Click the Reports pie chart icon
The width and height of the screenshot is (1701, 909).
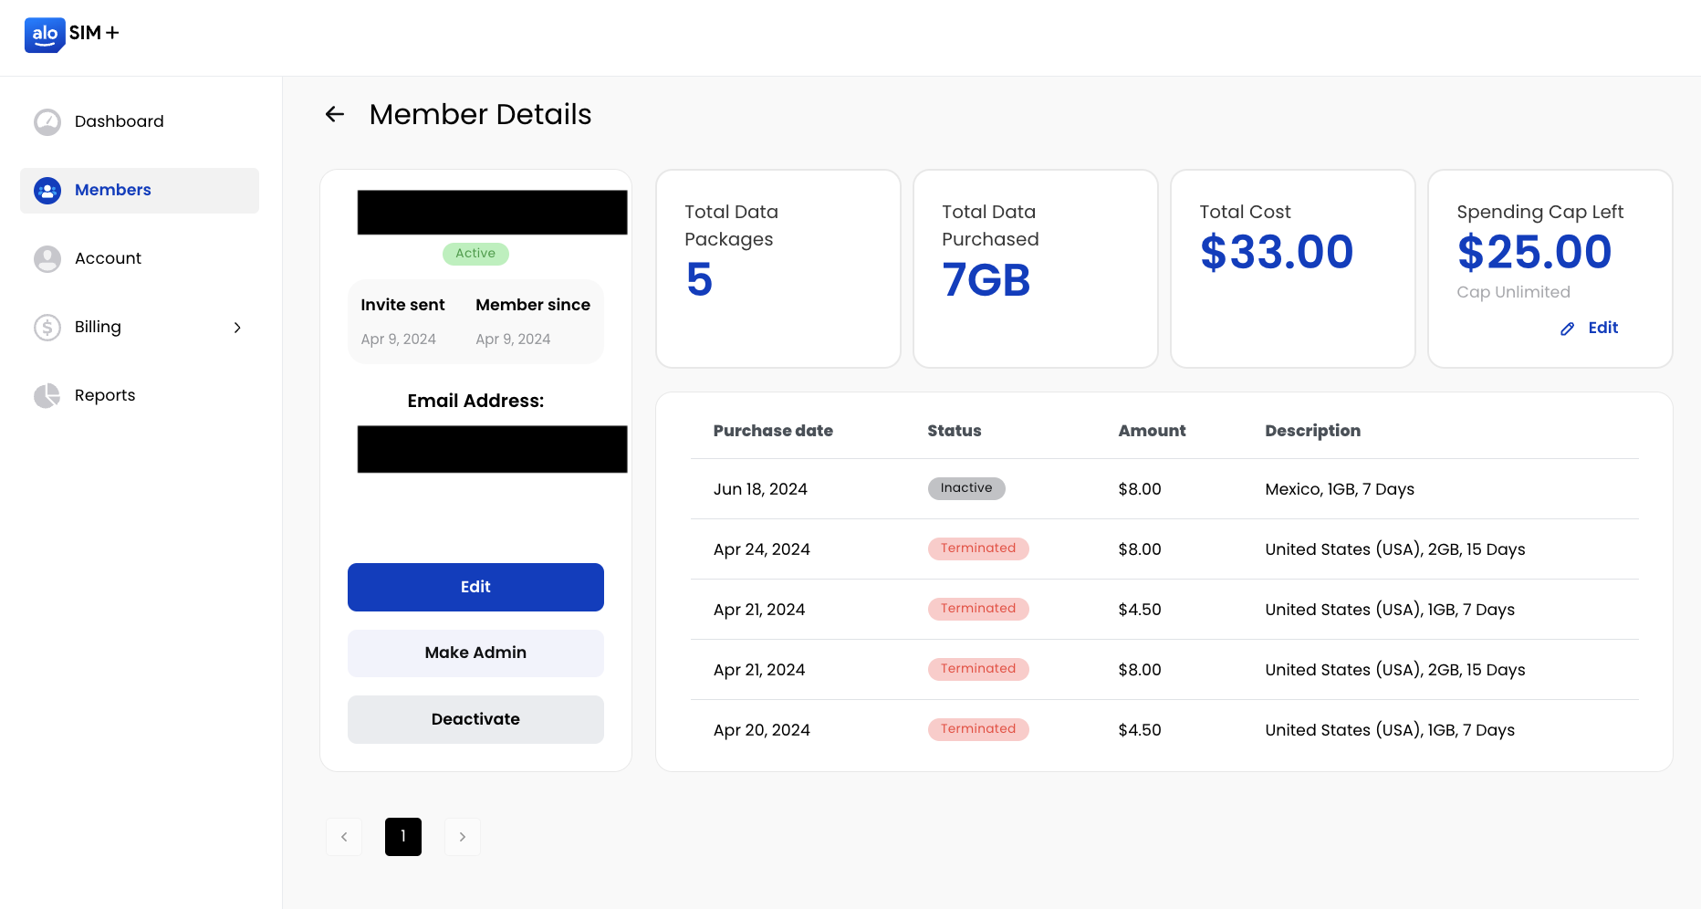47,396
